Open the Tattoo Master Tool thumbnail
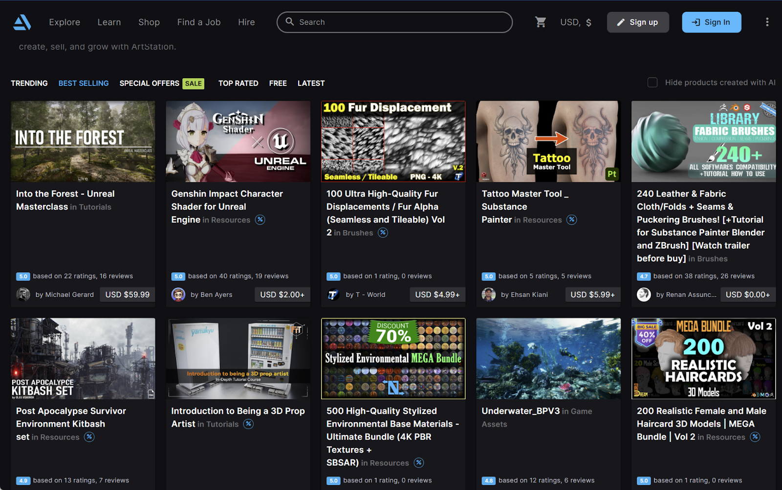The height and width of the screenshot is (490, 782). coord(548,142)
